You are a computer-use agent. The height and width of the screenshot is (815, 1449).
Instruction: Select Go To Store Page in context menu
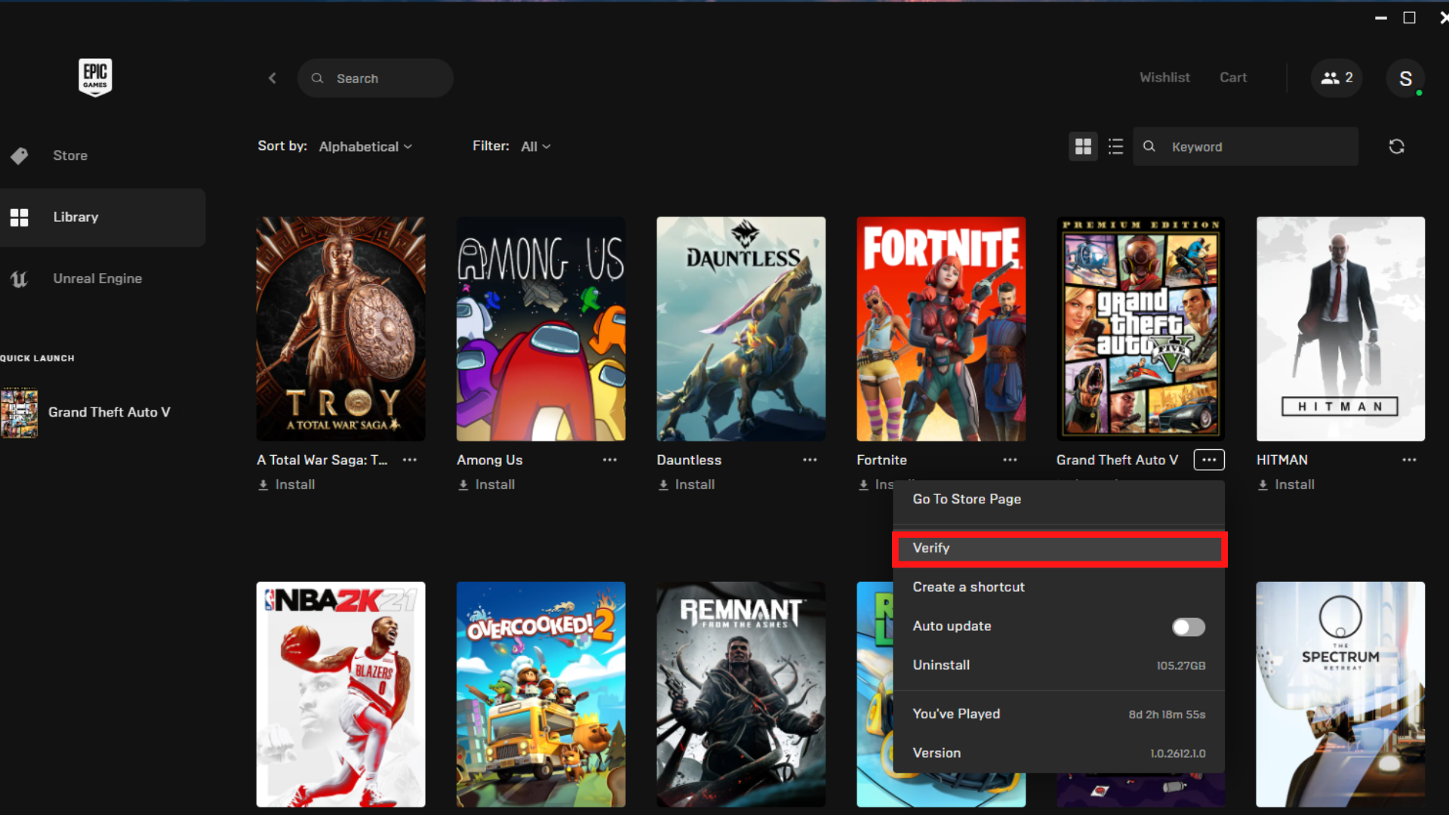point(1058,500)
